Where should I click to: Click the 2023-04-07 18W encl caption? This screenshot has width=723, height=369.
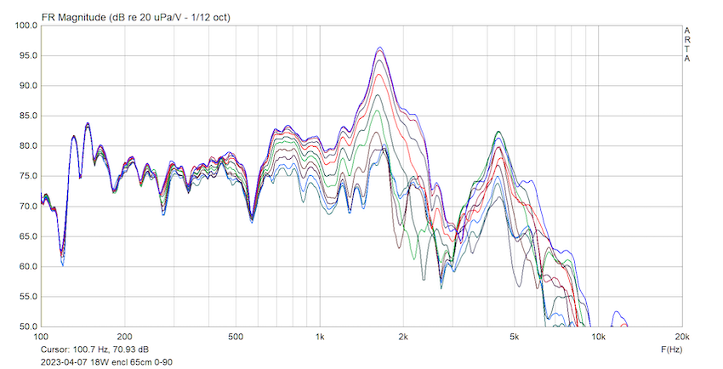(106, 362)
